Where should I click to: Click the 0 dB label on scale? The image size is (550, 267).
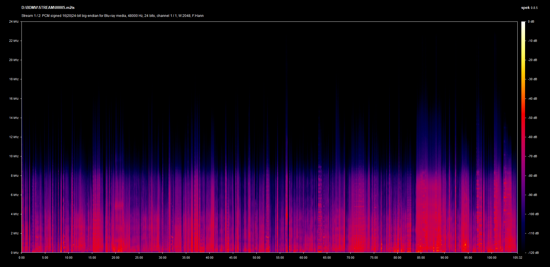(531, 21)
